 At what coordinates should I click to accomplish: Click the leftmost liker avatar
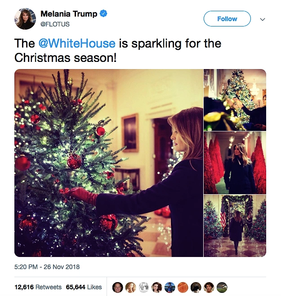tap(117, 287)
